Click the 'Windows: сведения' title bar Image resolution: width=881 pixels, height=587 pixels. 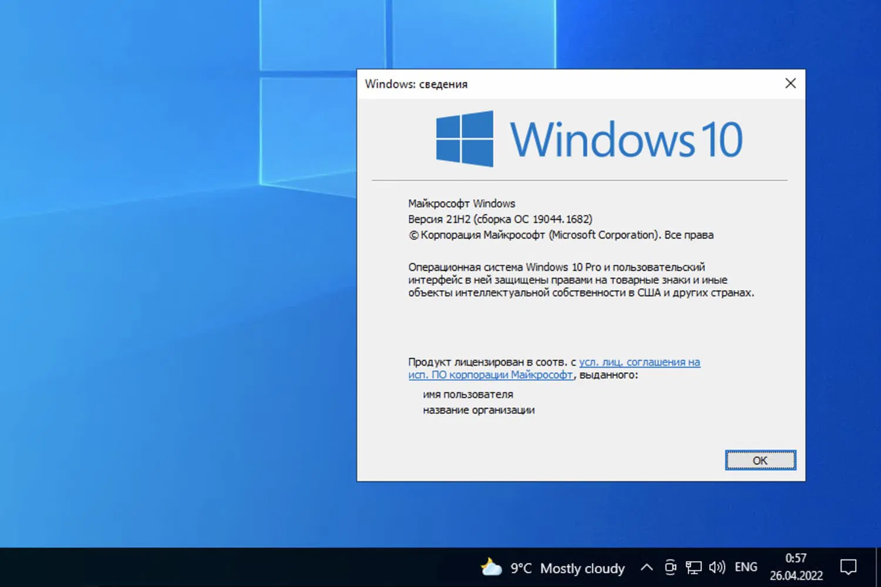(417, 83)
